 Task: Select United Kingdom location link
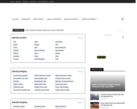coord(40,59)
